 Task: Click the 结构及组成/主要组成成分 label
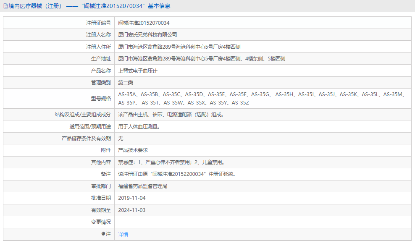(83, 115)
